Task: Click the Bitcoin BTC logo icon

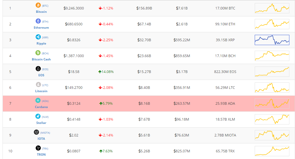Action: [x=38, y=5]
